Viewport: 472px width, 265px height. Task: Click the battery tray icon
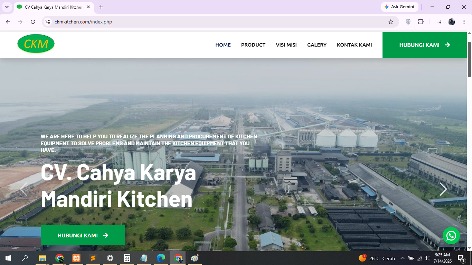pos(411,258)
